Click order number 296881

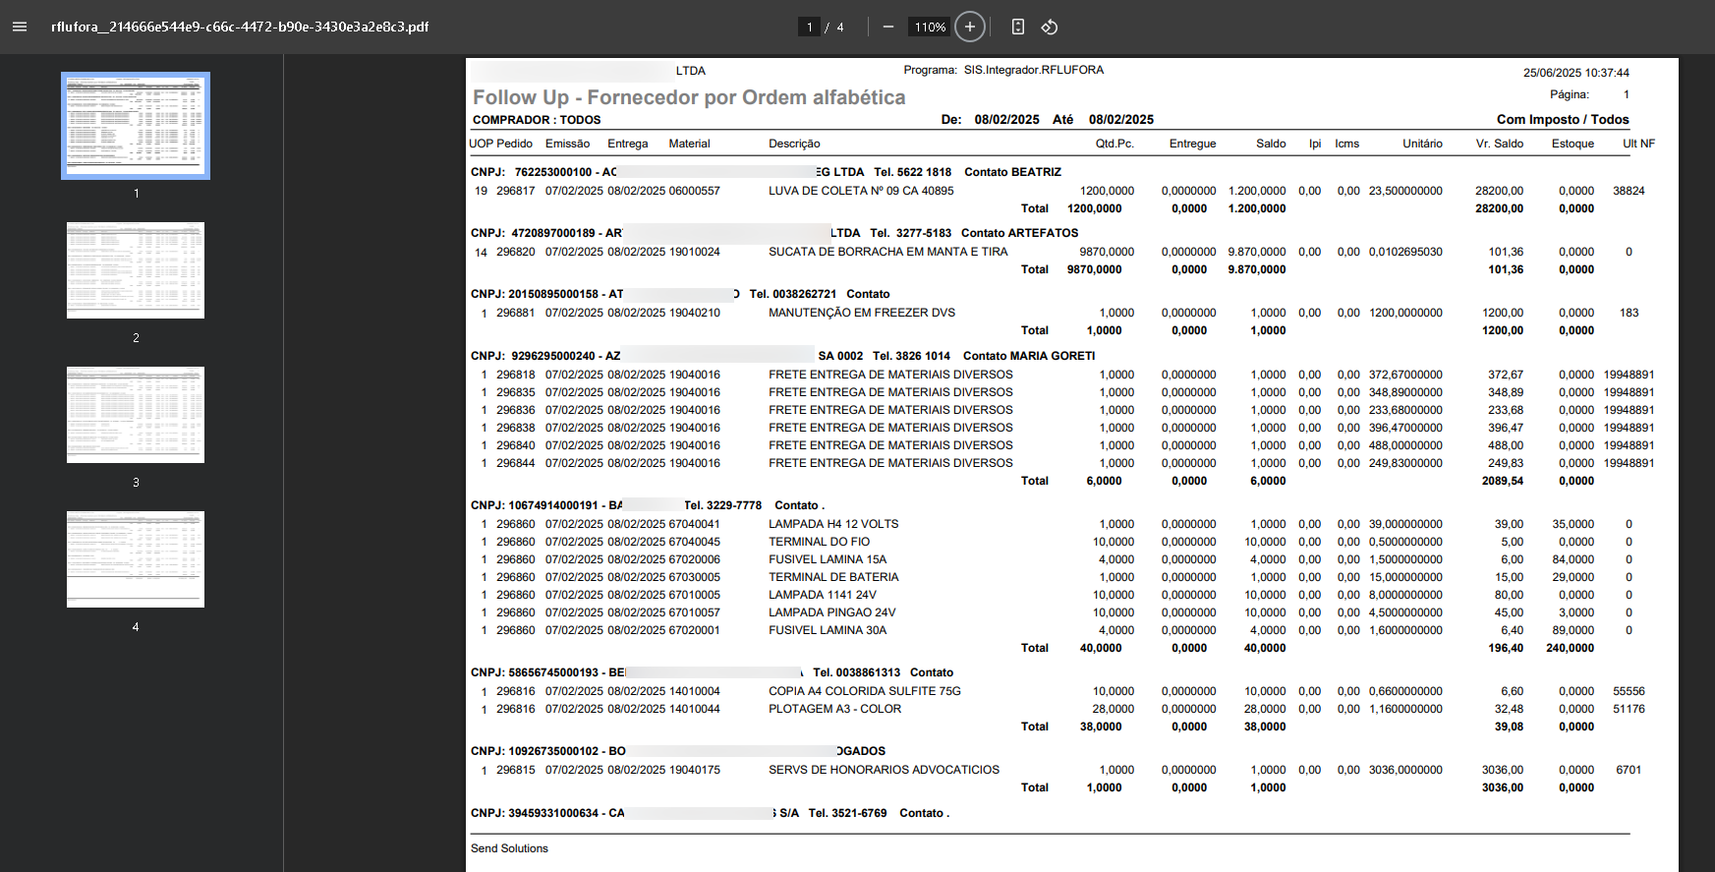516,313
